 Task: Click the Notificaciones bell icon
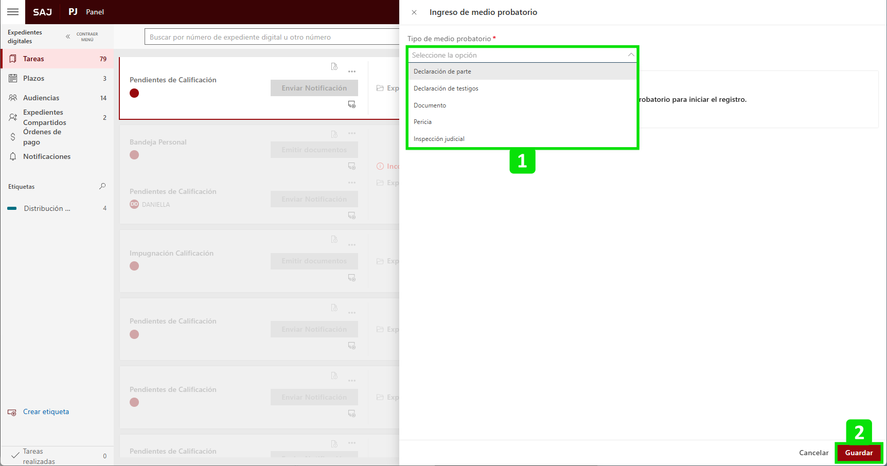pyautogui.click(x=13, y=156)
